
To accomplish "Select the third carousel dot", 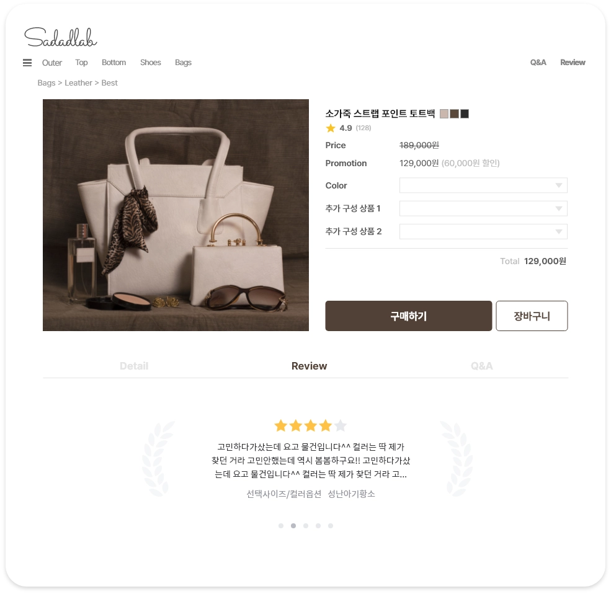I will coord(306,526).
